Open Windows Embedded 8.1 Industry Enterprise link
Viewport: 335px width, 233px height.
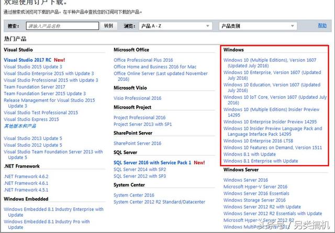[53, 212]
